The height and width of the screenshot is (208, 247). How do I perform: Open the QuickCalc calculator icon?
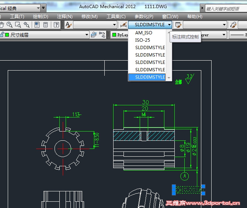point(45,25)
